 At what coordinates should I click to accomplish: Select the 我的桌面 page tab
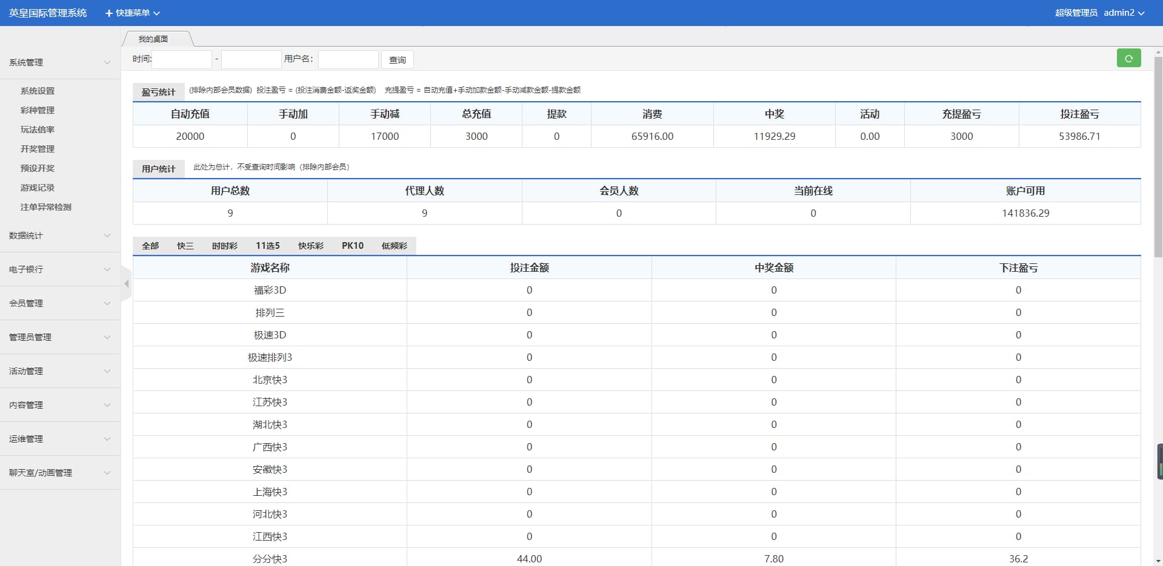point(153,39)
